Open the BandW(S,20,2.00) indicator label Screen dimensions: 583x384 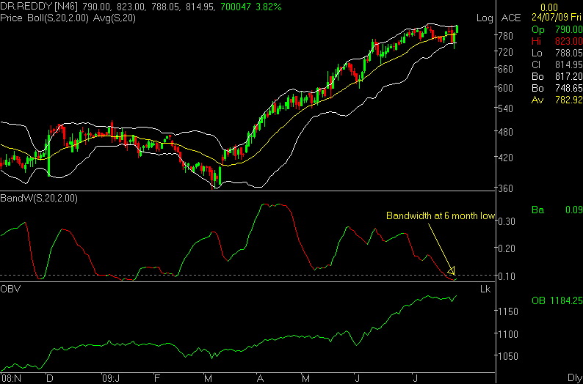click(x=39, y=199)
